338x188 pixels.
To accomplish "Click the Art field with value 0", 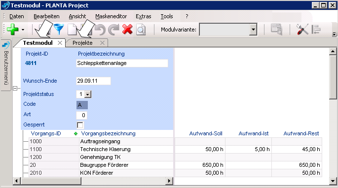I will pos(82,115).
